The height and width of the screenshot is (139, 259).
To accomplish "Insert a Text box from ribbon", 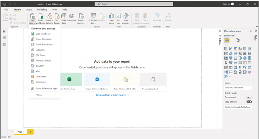I will [x=118, y=19].
